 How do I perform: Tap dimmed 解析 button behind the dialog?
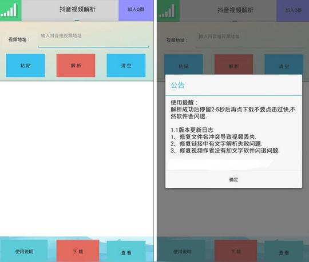pos(233,65)
